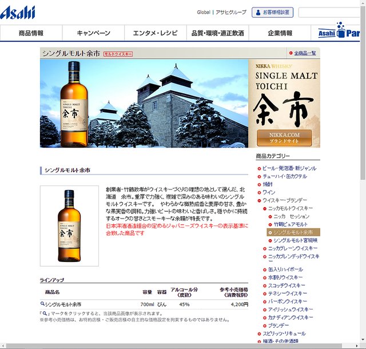The image size is (366, 349).
Task: Open エンタメ・レシピ menu
Action: tap(156, 33)
